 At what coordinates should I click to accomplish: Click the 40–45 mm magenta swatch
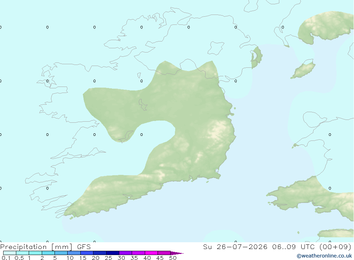point(151,253)
